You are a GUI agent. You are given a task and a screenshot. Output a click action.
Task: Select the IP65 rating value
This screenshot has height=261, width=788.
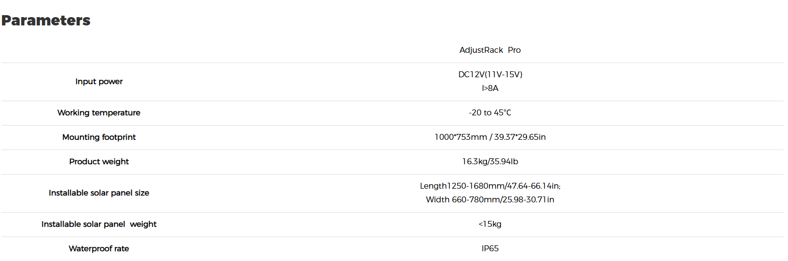tap(490, 249)
